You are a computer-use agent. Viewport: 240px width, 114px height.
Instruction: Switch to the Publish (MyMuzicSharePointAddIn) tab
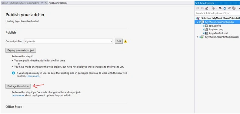[19, 3]
